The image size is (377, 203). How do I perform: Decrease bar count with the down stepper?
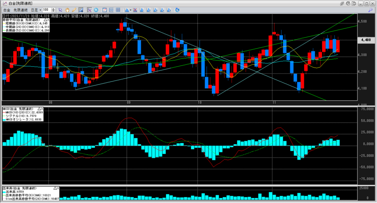tap(54, 11)
